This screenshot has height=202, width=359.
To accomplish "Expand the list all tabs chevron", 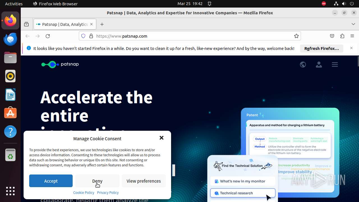I will [353, 24].
